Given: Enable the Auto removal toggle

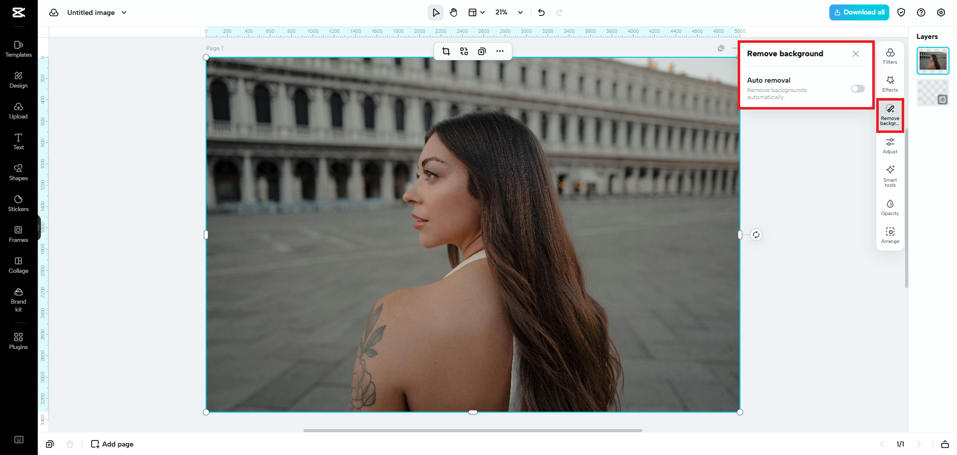Looking at the screenshot, I should click(x=857, y=89).
